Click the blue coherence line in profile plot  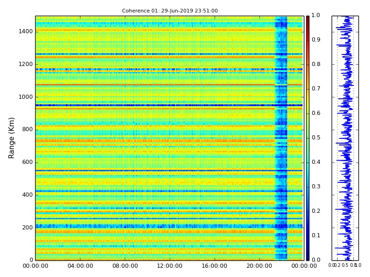(347, 138)
